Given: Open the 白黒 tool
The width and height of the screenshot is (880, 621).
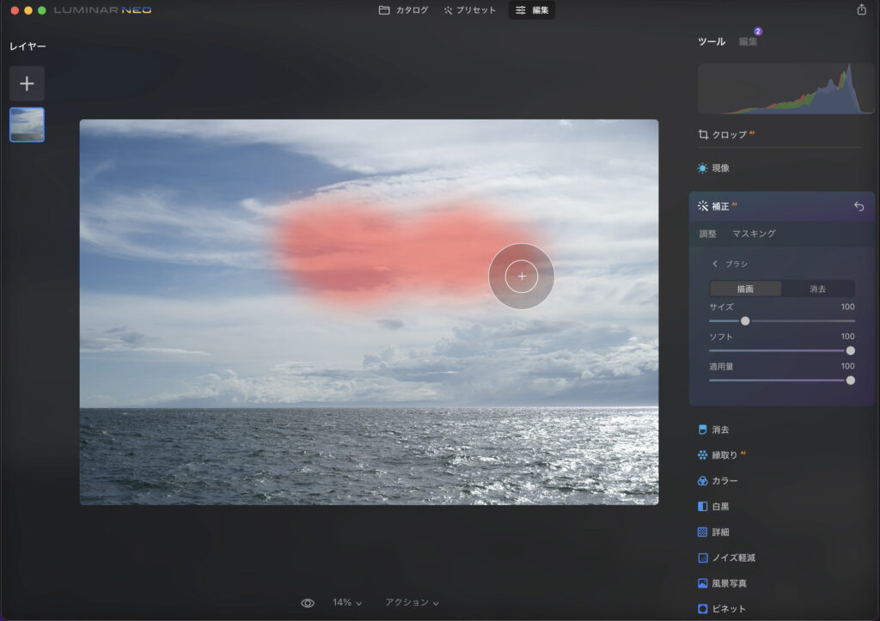Looking at the screenshot, I should pyautogui.click(x=721, y=507).
